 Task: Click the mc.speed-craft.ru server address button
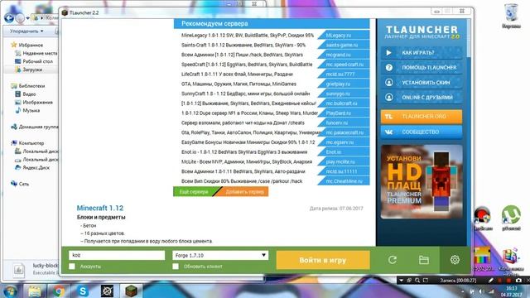344,65
